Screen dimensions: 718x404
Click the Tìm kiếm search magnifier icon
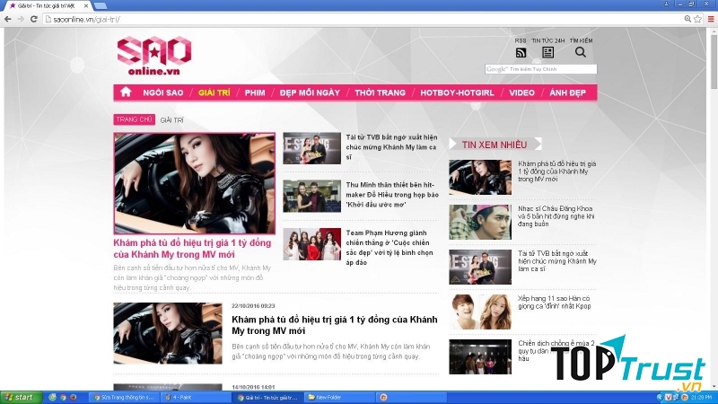580,52
